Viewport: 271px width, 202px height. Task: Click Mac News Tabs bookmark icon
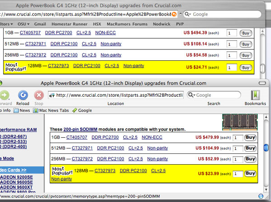[36, 111]
